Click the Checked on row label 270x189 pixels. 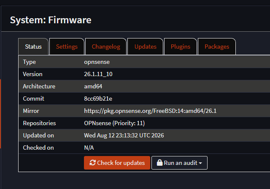coord(38,148)
